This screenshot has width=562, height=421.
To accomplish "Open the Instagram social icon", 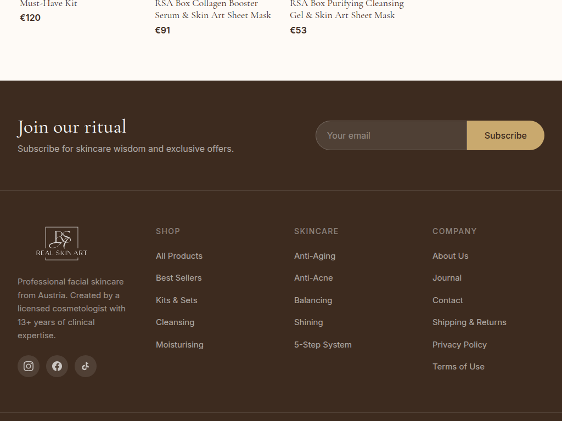I will [29, 366].
